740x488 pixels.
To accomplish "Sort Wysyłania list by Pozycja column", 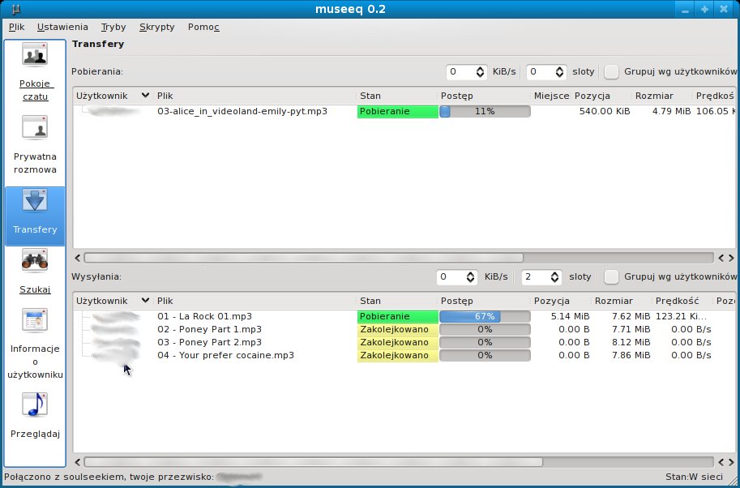I will (x=561, y=301).
